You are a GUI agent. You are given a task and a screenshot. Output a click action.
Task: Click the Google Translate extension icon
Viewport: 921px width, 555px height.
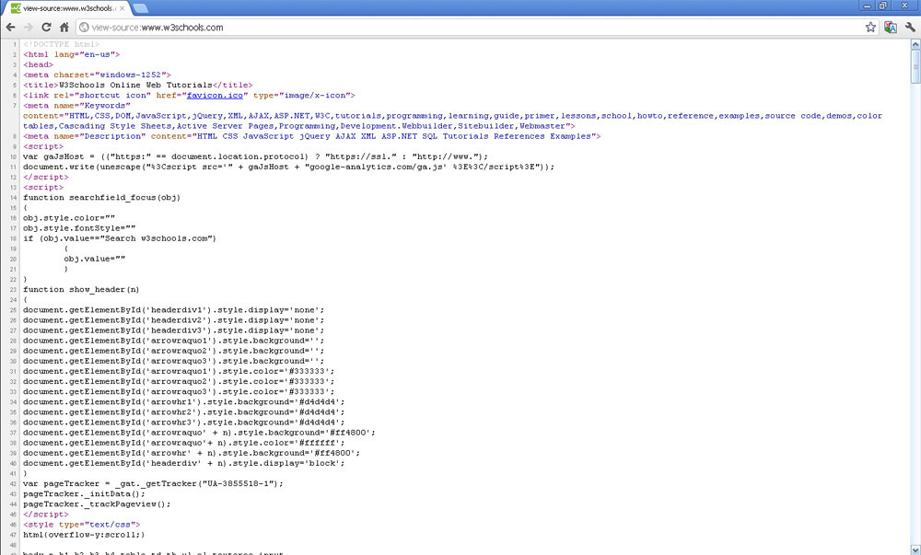(x=890, y=28)
